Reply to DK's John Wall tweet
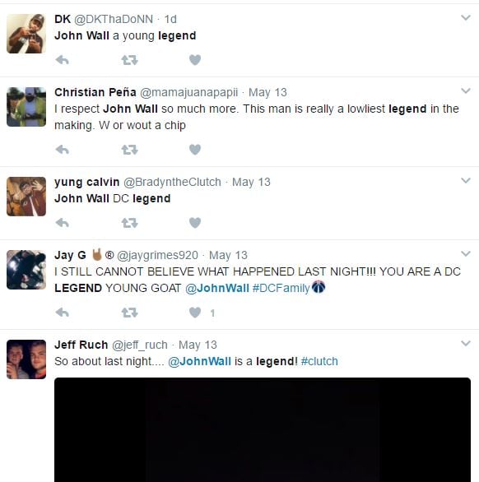 tap(63, 60)
